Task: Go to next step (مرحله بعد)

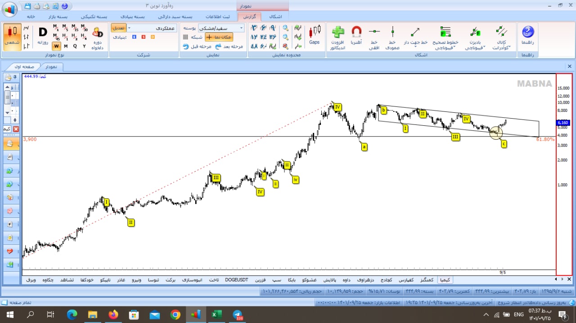Action: coord(229,46)
